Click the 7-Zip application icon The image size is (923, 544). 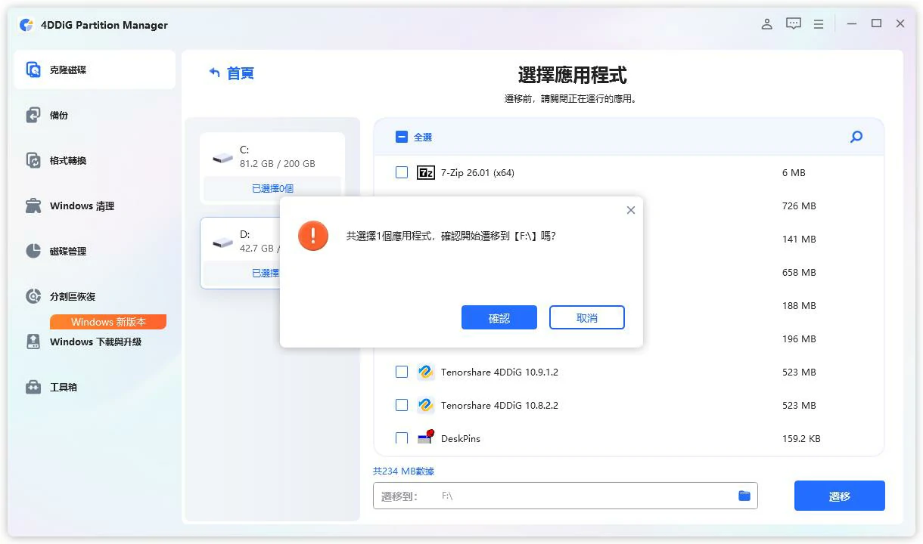tap(426, 172)
